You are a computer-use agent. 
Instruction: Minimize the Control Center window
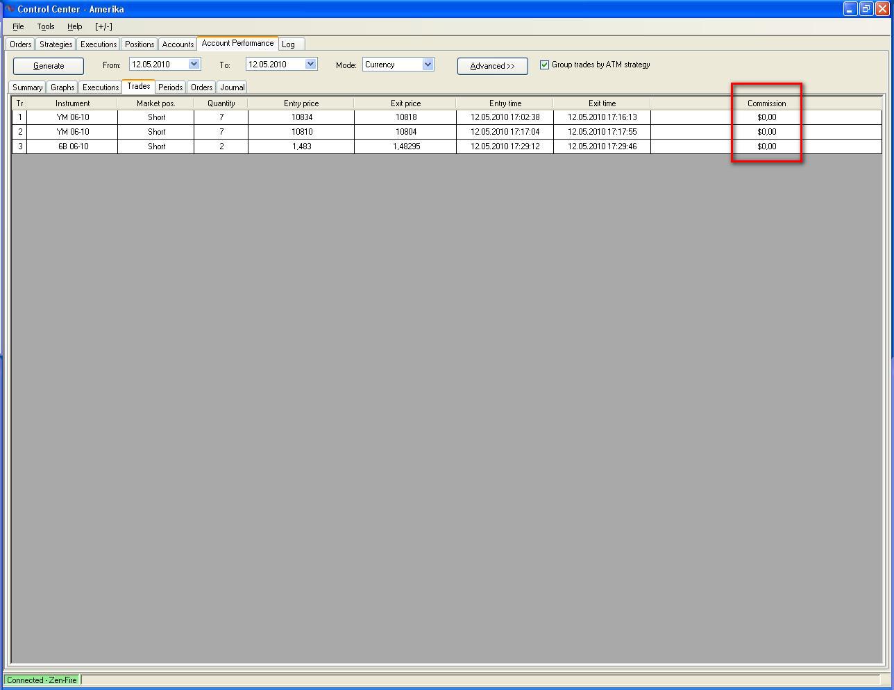[x=850, y=9]
